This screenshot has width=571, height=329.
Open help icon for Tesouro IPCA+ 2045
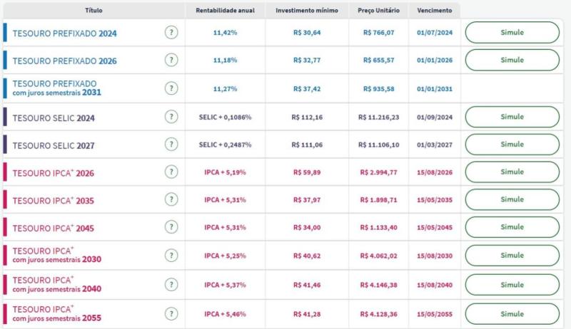coord(171,227)
